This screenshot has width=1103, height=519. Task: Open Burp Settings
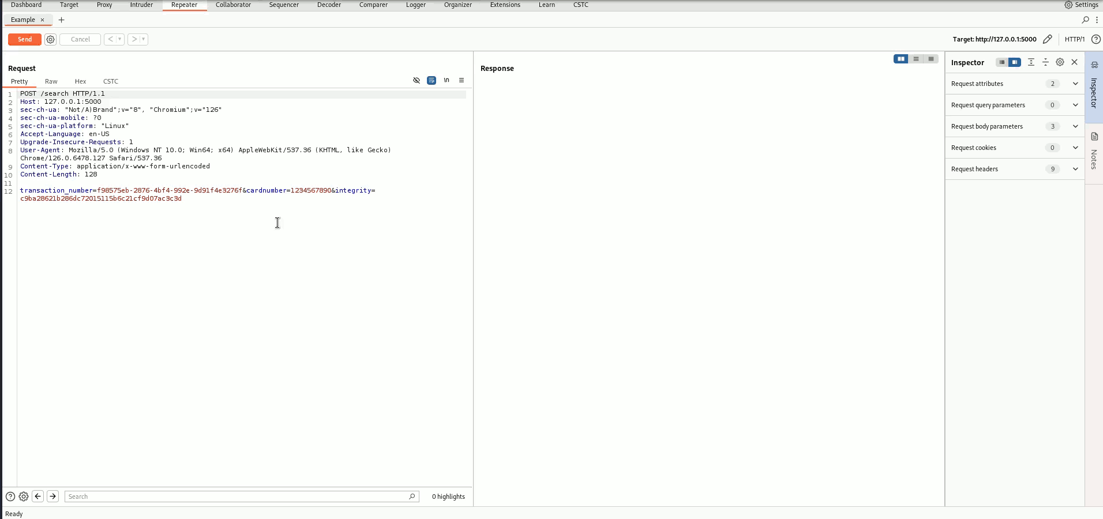(1081, 5)
